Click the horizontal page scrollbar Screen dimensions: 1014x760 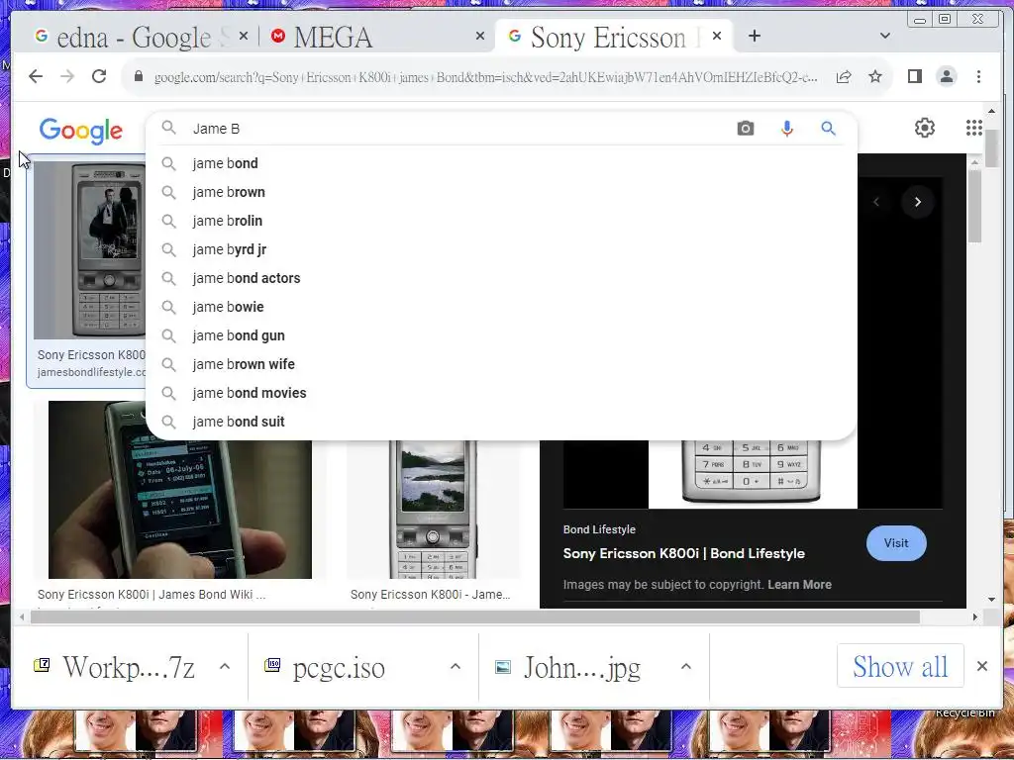474,617
